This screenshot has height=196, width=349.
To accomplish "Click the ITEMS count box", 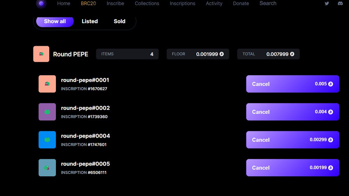I will click(x=127, y=54).
